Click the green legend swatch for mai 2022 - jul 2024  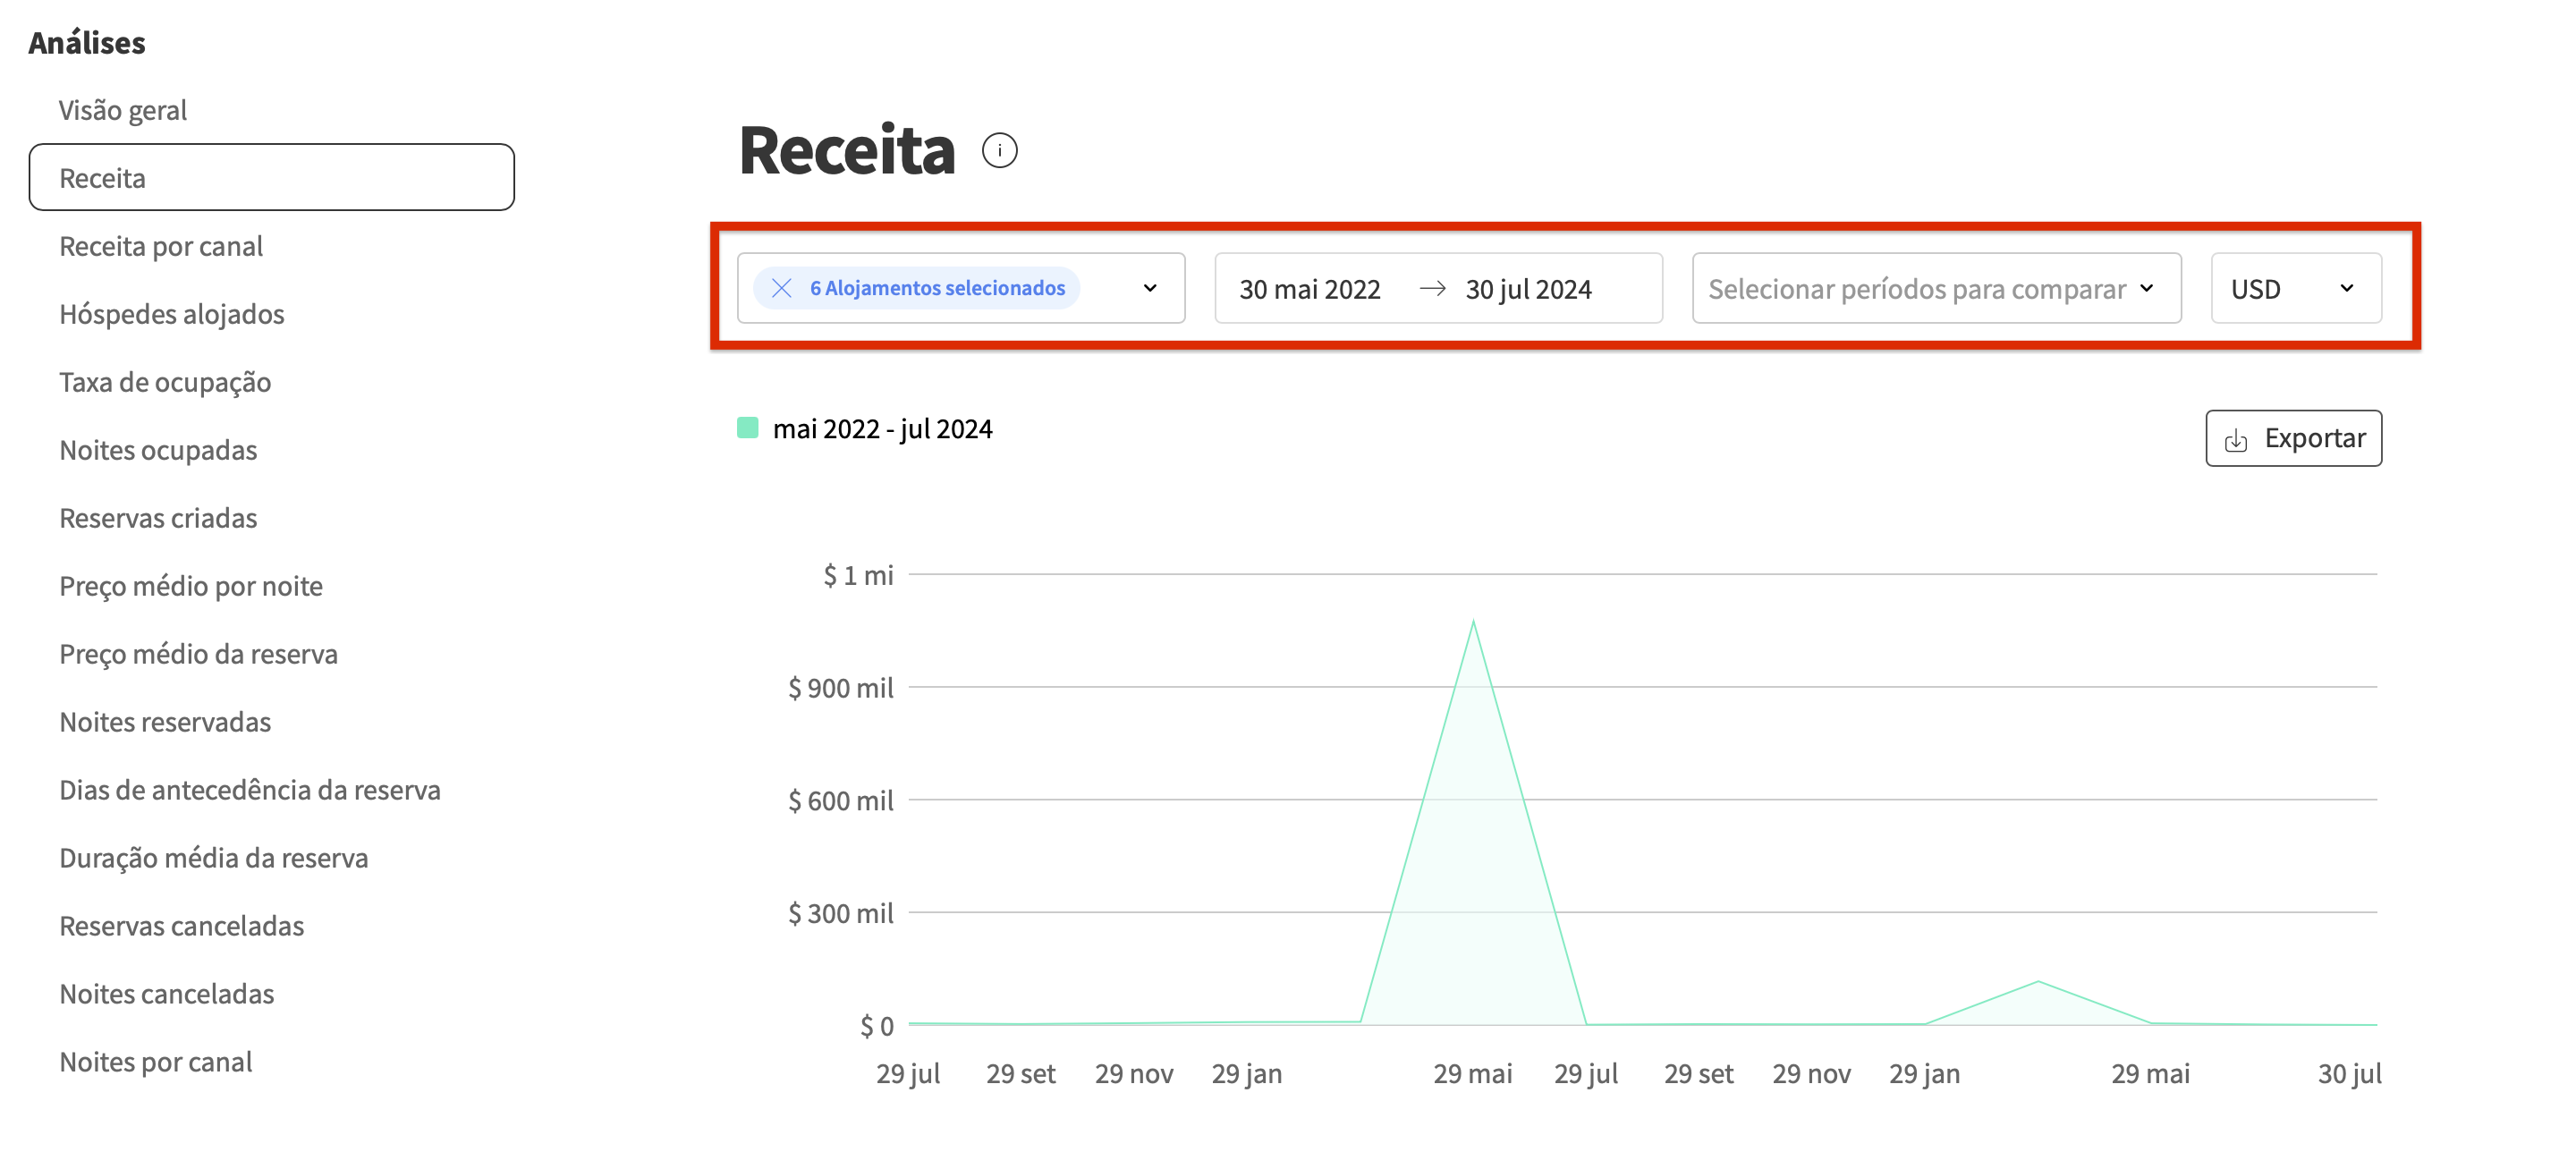[x=746, y=428]
